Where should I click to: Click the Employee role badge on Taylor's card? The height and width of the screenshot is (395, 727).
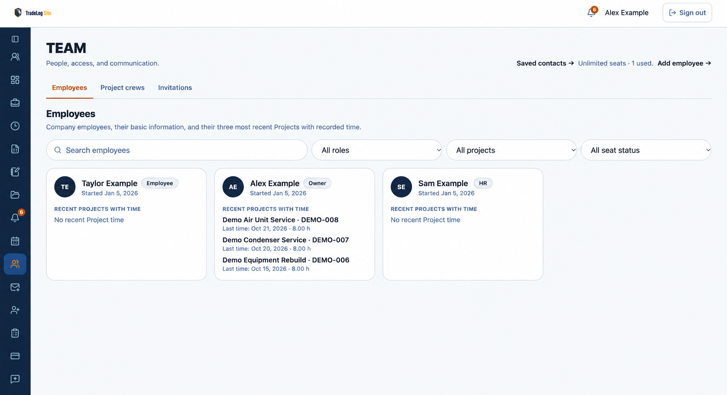[160, 183]
